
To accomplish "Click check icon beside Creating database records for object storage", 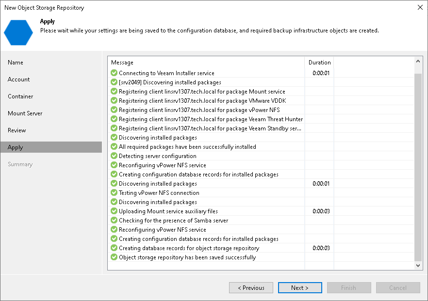I will click(x=114, y=248).
